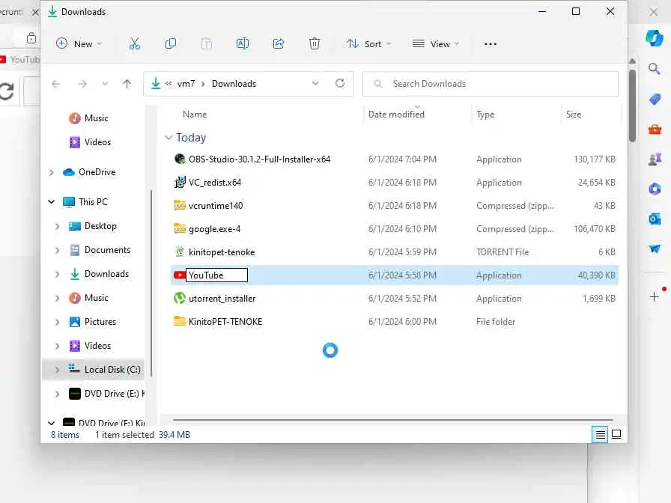Click the Copy icon in toolbar
The height and width of the screenshot is (503, 671).
pyautogui.click(x=170, y=43)
